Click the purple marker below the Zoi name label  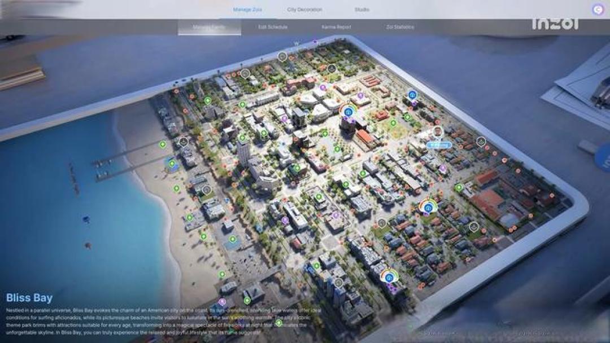coord(443,168)
